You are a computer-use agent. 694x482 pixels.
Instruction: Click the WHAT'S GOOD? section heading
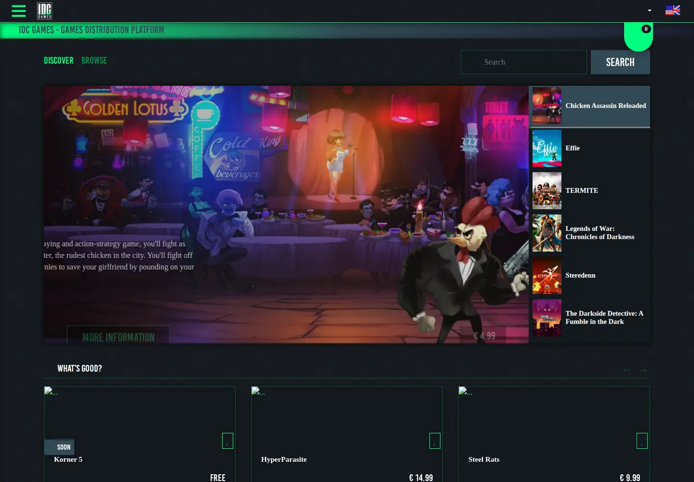[x=80, y=369]
